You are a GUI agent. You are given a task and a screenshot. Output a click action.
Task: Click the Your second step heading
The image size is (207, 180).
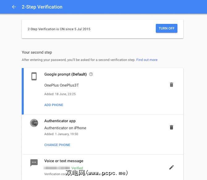(x=37, y=52)
